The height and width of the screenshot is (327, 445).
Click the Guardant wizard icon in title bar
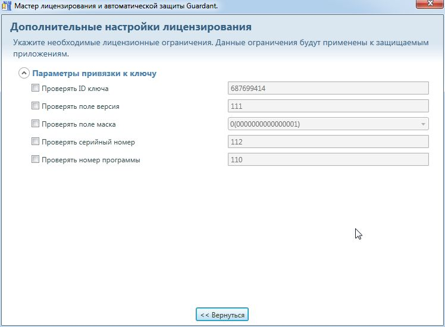coord(7,5)
